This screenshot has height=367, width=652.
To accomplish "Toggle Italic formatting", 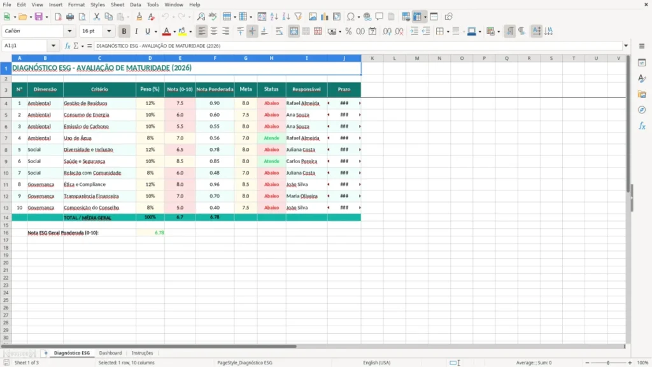I will [x=136, y=31].
